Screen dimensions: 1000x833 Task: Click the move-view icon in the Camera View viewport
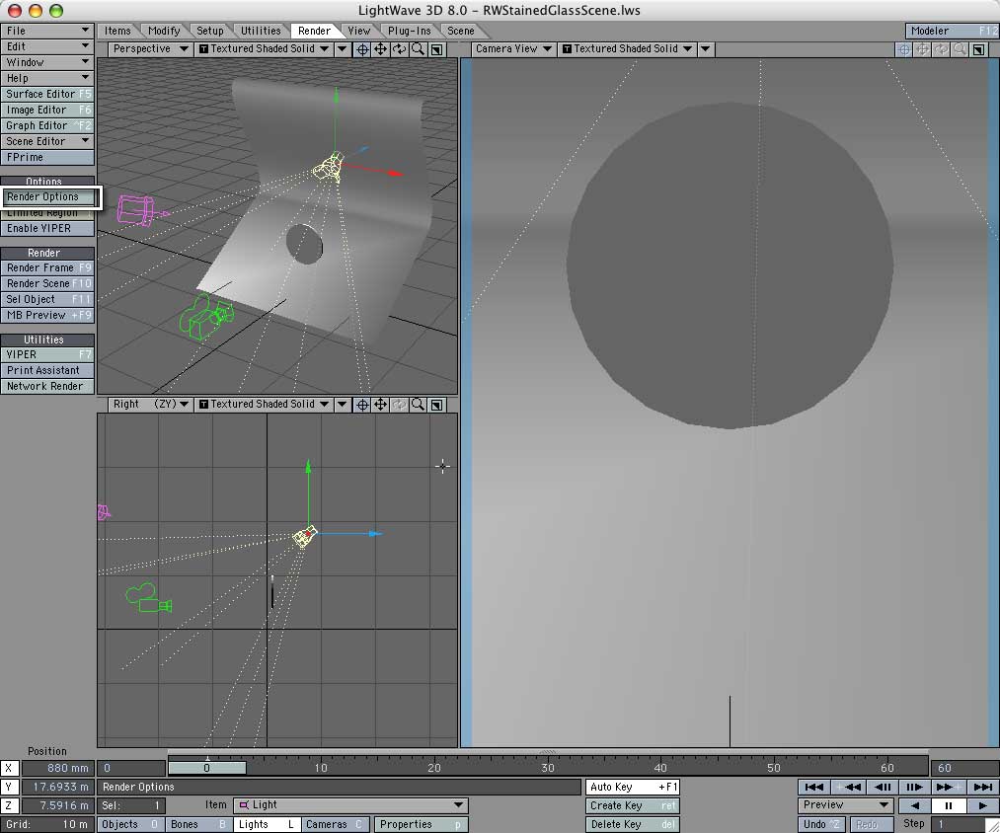[922, 49]
